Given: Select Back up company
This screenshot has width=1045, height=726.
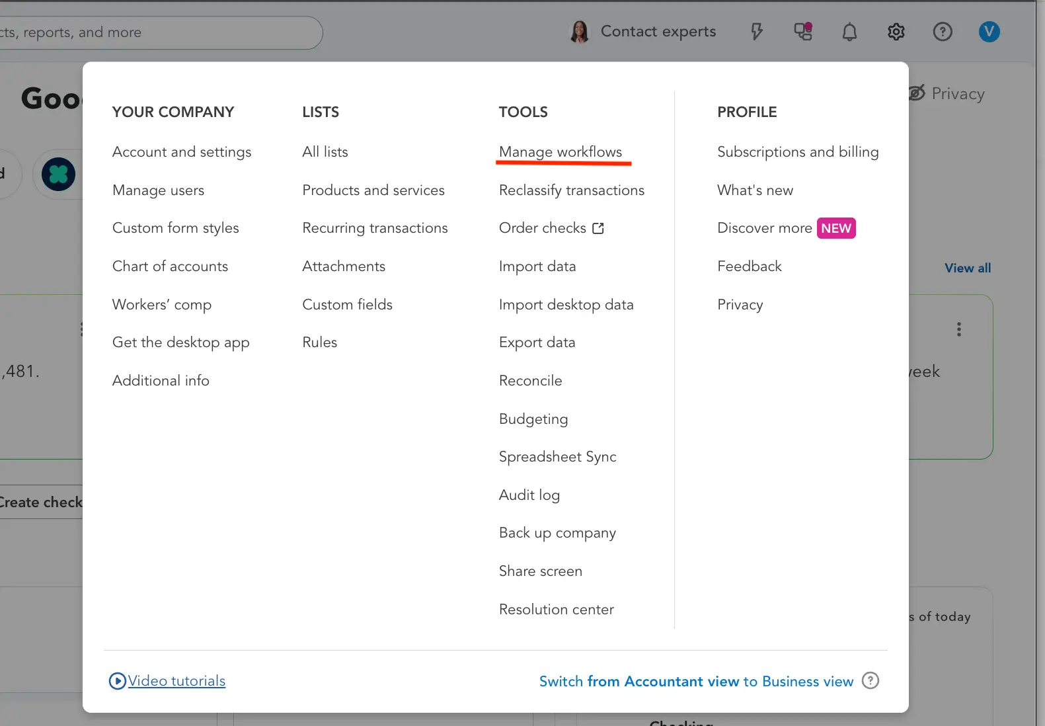Looking at the screenshot, I should (557, 533).
